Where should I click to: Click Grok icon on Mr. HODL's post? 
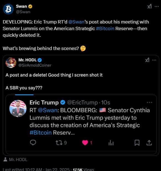pyautogui.click(x=147, y=60)
